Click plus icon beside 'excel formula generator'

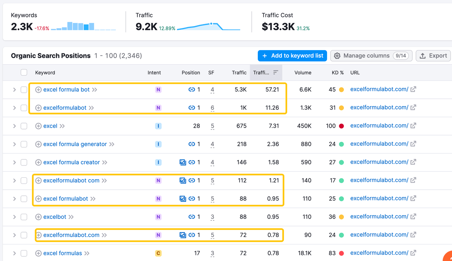pyautogui.click(x=38, y=144)
